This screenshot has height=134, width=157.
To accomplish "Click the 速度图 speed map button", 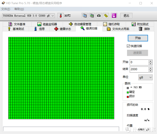I will [137, 53].
